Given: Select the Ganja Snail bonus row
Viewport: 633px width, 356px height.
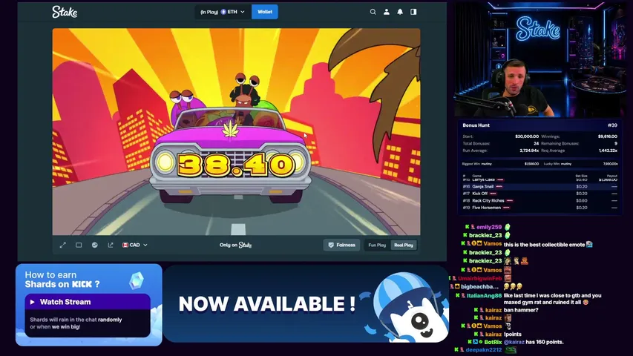Looking at the screenshot, I should click(x=539, y=186).
